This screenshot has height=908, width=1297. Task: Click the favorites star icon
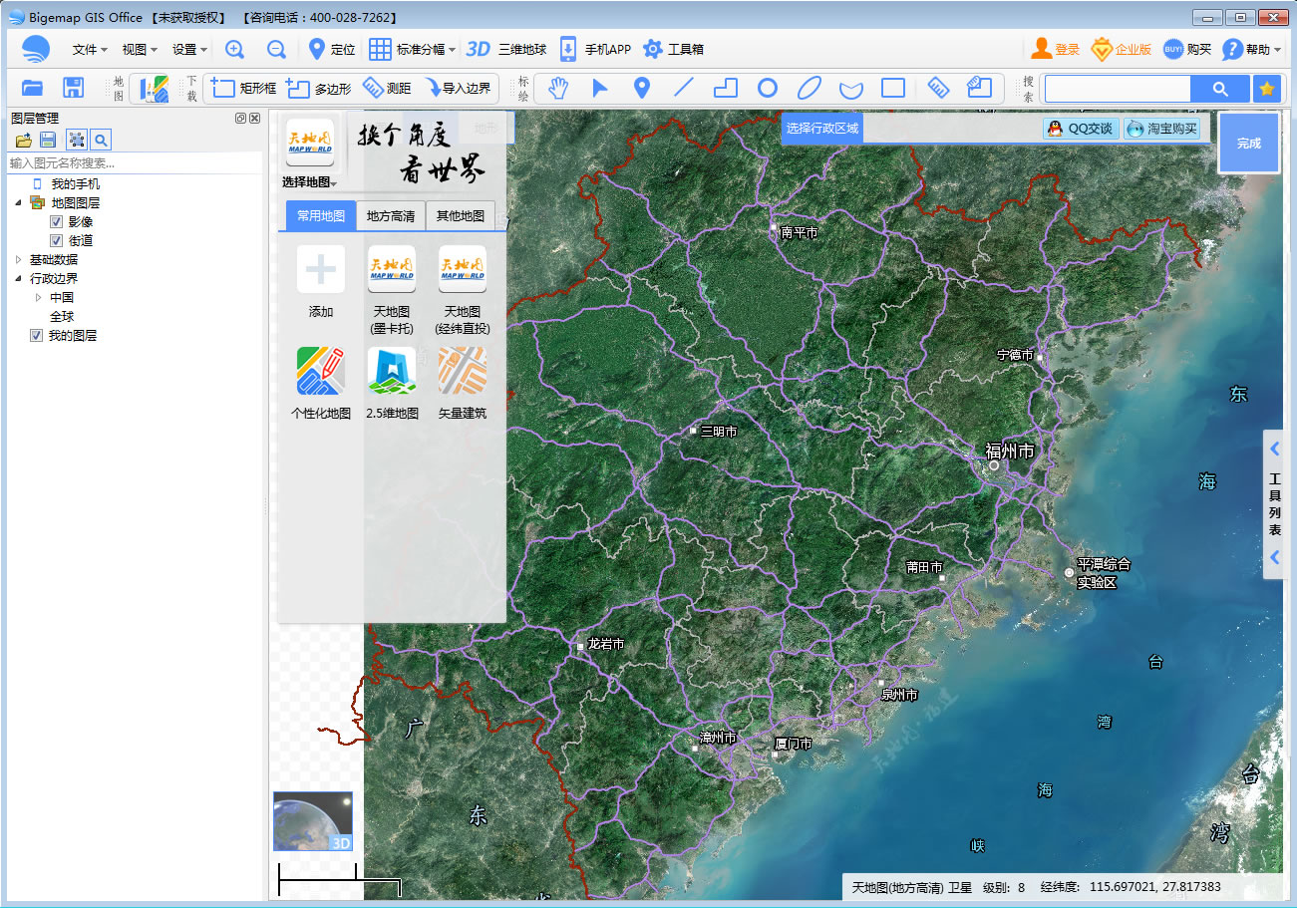pyautogui.click(x=1266, y=89)
